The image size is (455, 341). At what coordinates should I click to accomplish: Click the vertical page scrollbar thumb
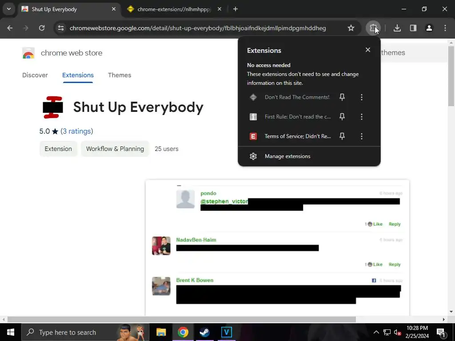451,76
